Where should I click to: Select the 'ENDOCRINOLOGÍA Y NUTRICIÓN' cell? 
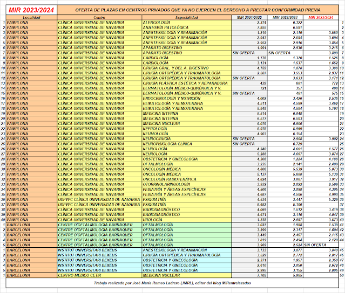pyautogui.click(x=187, y=99)
